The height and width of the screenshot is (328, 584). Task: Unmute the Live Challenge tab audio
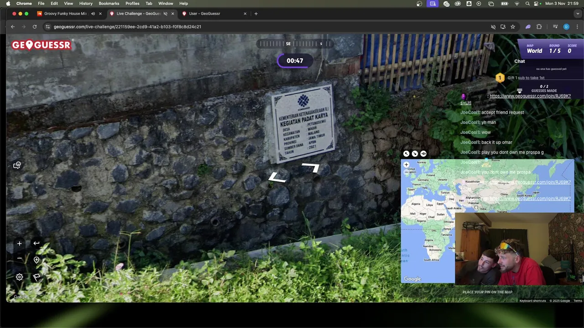[166, 14]
